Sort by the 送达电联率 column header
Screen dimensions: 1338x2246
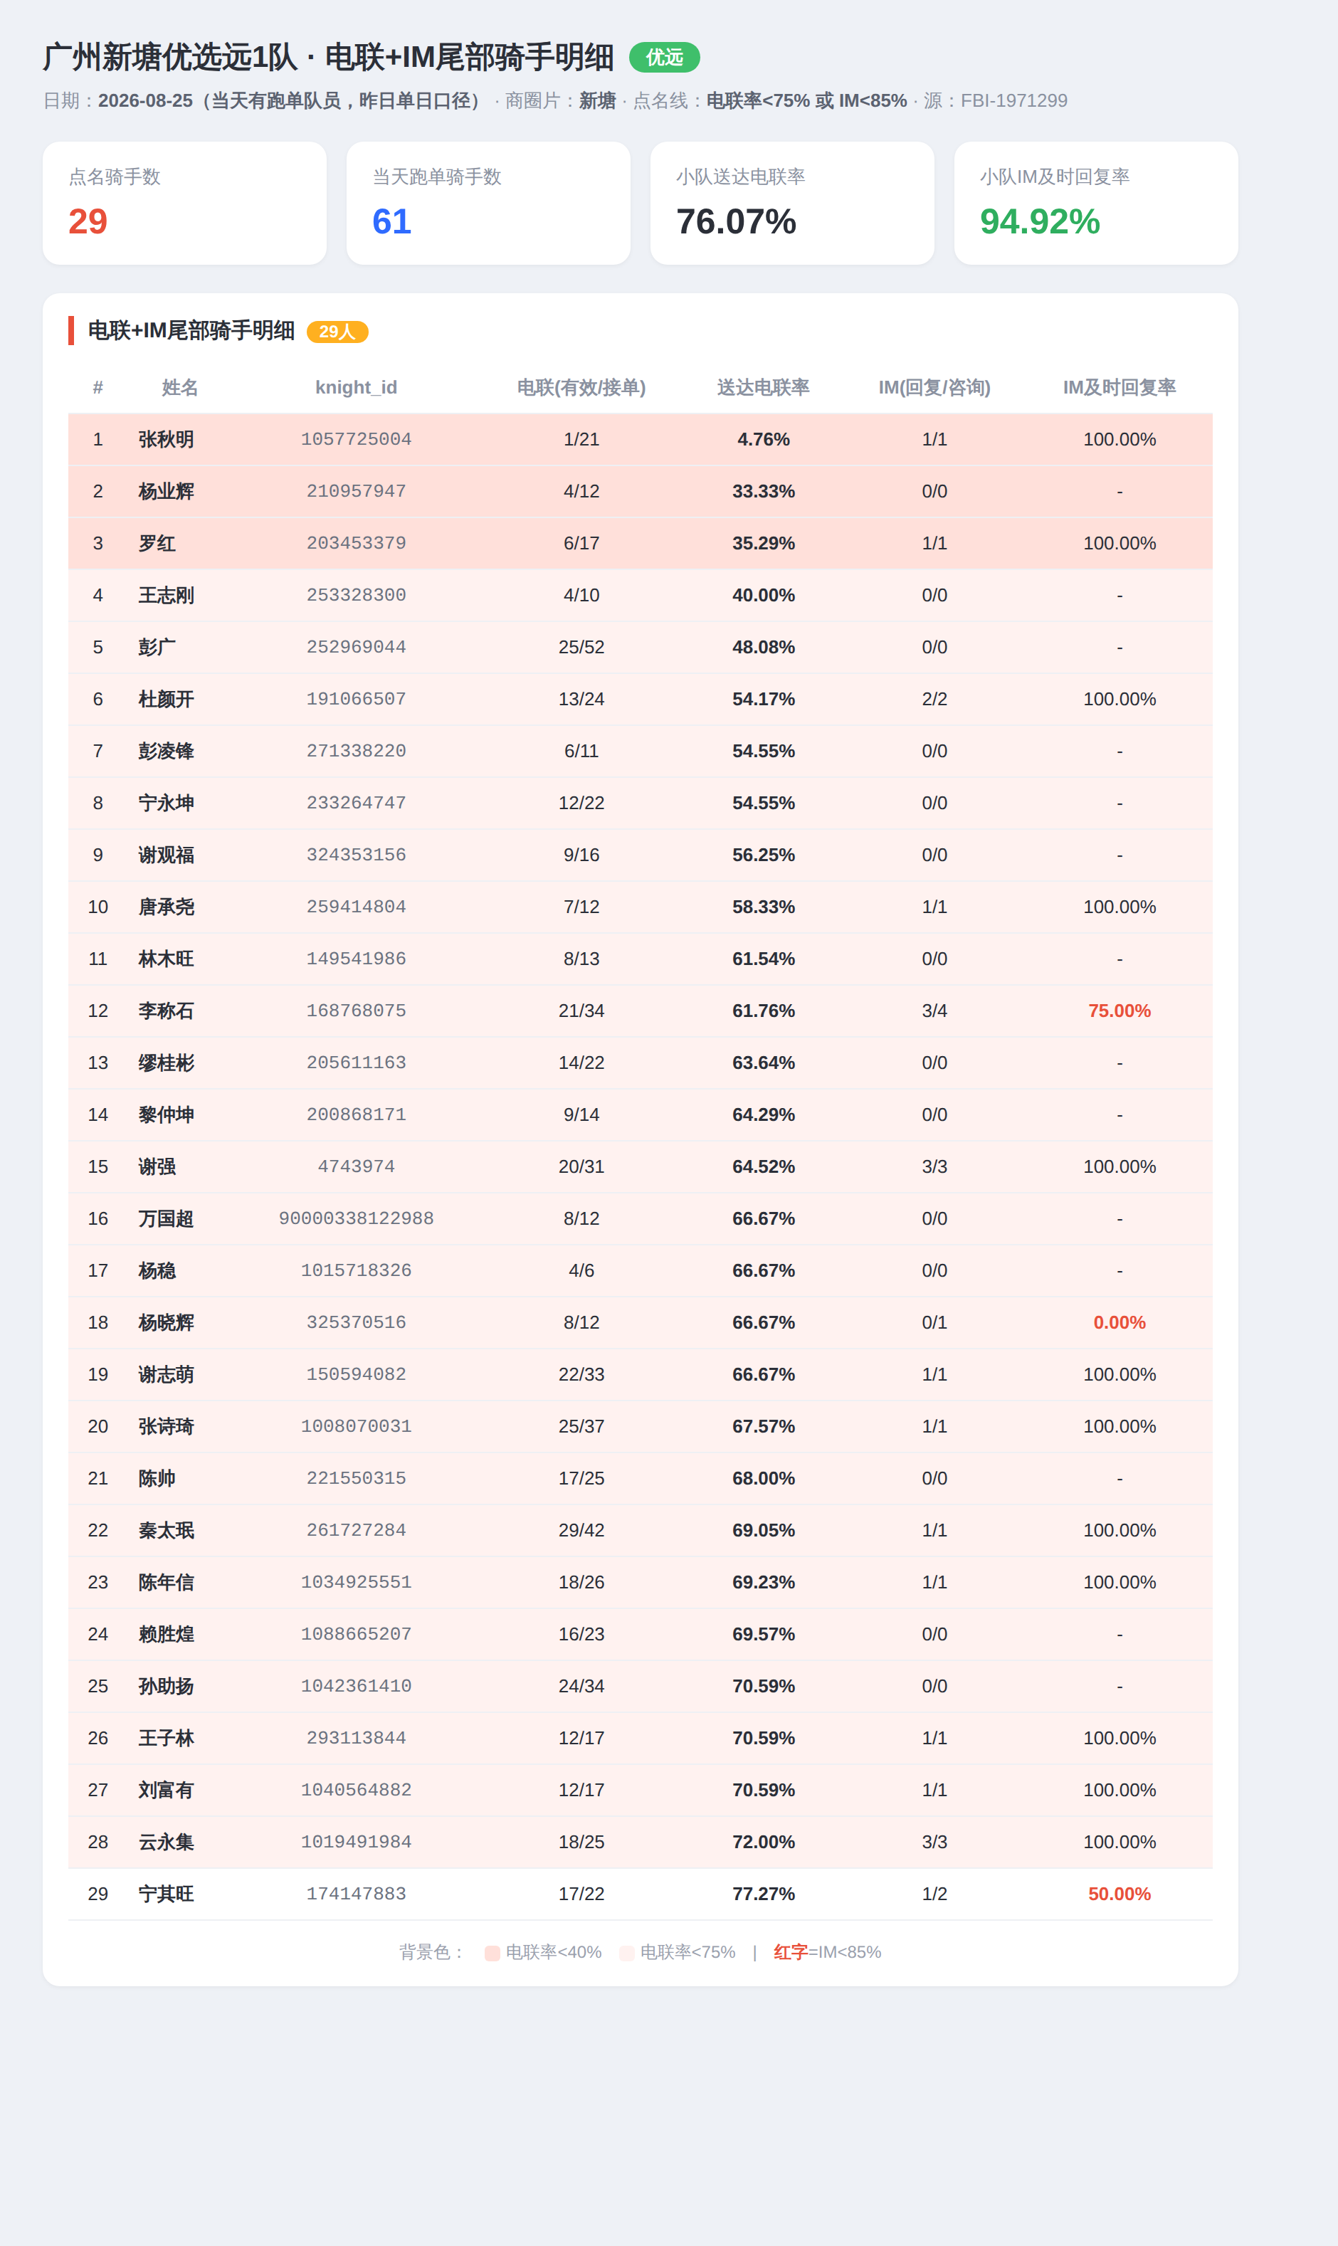(764, 388)
